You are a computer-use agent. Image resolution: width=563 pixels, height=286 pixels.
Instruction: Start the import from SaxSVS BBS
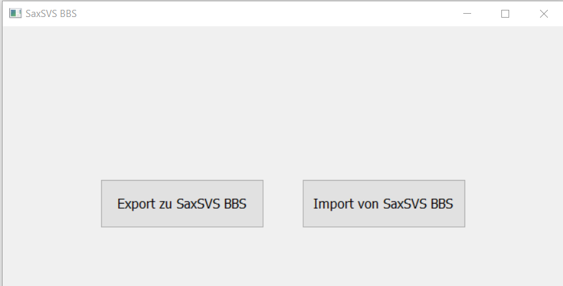(383, 204)
